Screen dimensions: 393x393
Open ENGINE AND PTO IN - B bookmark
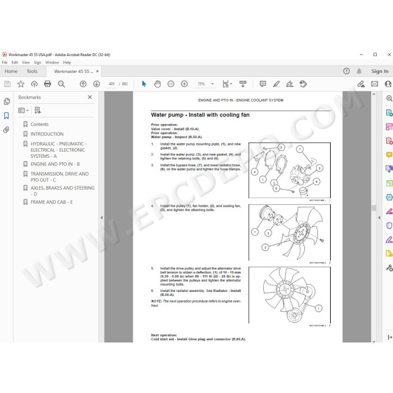pos(55,164)
